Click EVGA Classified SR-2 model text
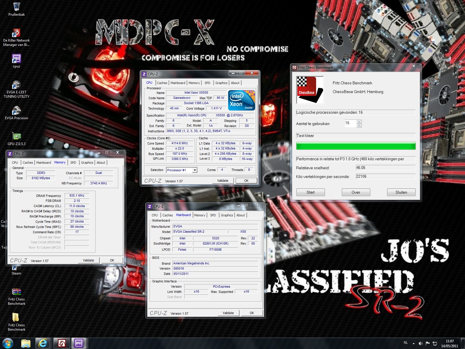The image size is (465, 349). point(199,232)
